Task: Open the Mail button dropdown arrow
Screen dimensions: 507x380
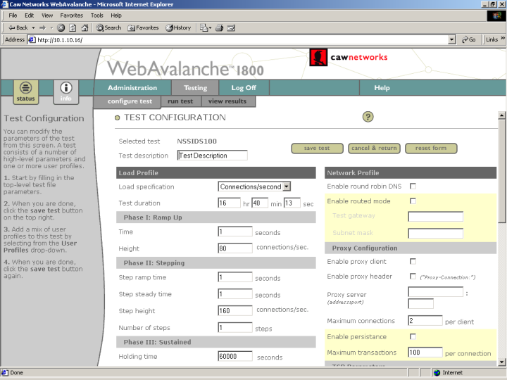Action: coord(210,28)
